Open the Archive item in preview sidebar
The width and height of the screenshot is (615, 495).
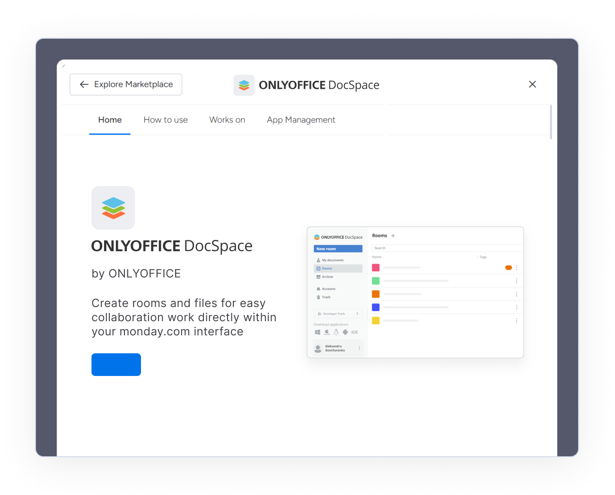point(327,277)
